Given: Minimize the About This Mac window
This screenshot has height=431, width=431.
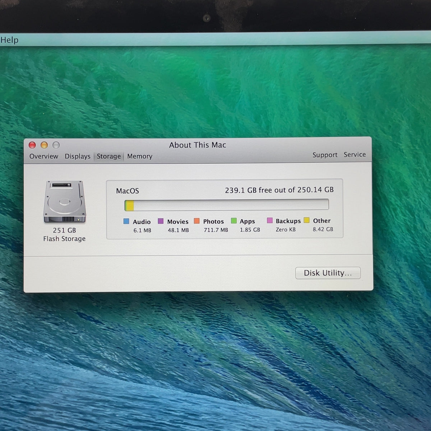Looking at the screenshot, I should point(44,145).
